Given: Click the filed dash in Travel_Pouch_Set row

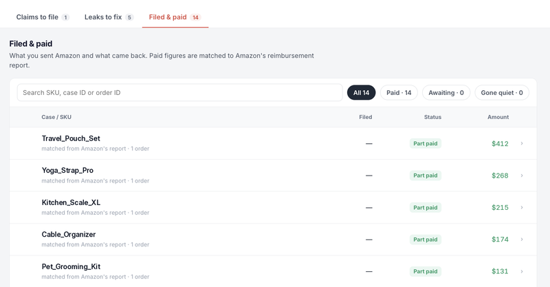Looking at the screenshot, I should pos(369,143).
